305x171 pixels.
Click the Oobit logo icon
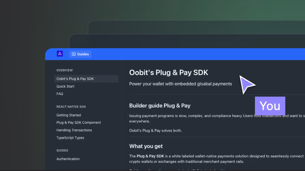coord(60,54)
